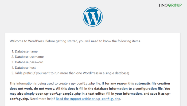Click the 'Need more help?' text
Viewport: 187px width, 106px height.
coord(42,99)
